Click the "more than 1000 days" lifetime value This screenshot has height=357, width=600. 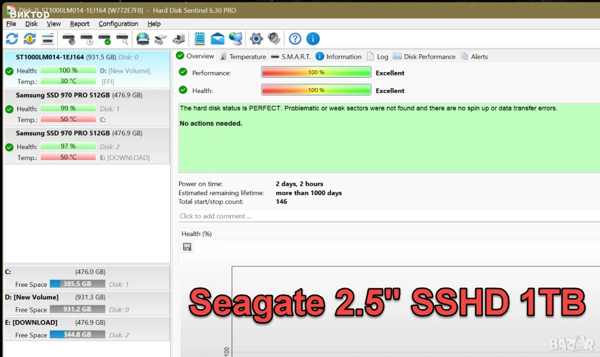click(x=309, y=193)
